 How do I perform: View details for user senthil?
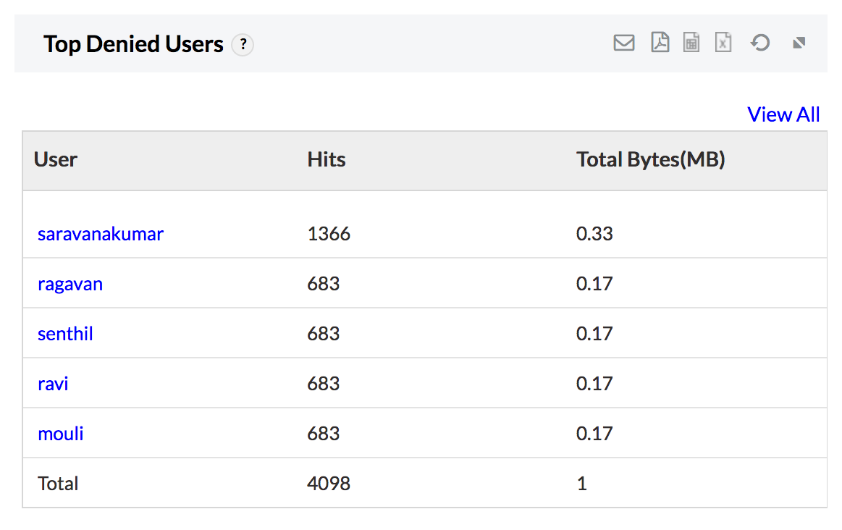coord(65,334)
